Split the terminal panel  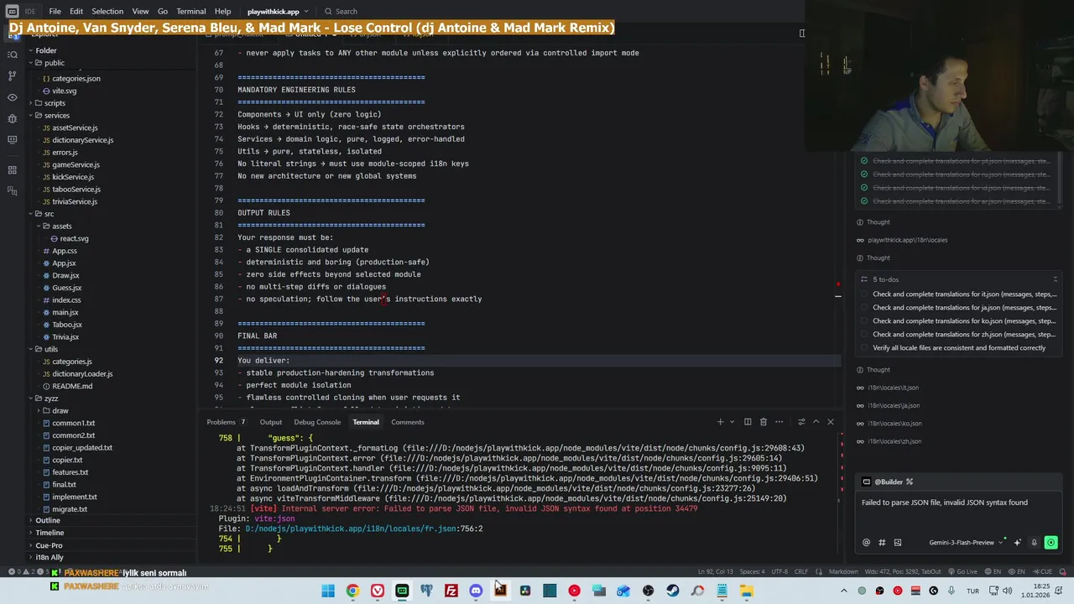point(748,422)
